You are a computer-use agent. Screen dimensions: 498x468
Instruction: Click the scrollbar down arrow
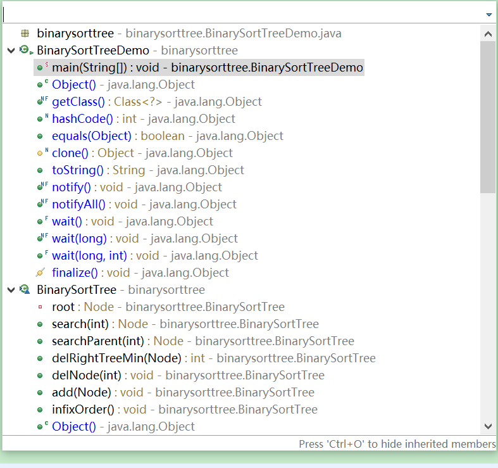pos(488,426)
